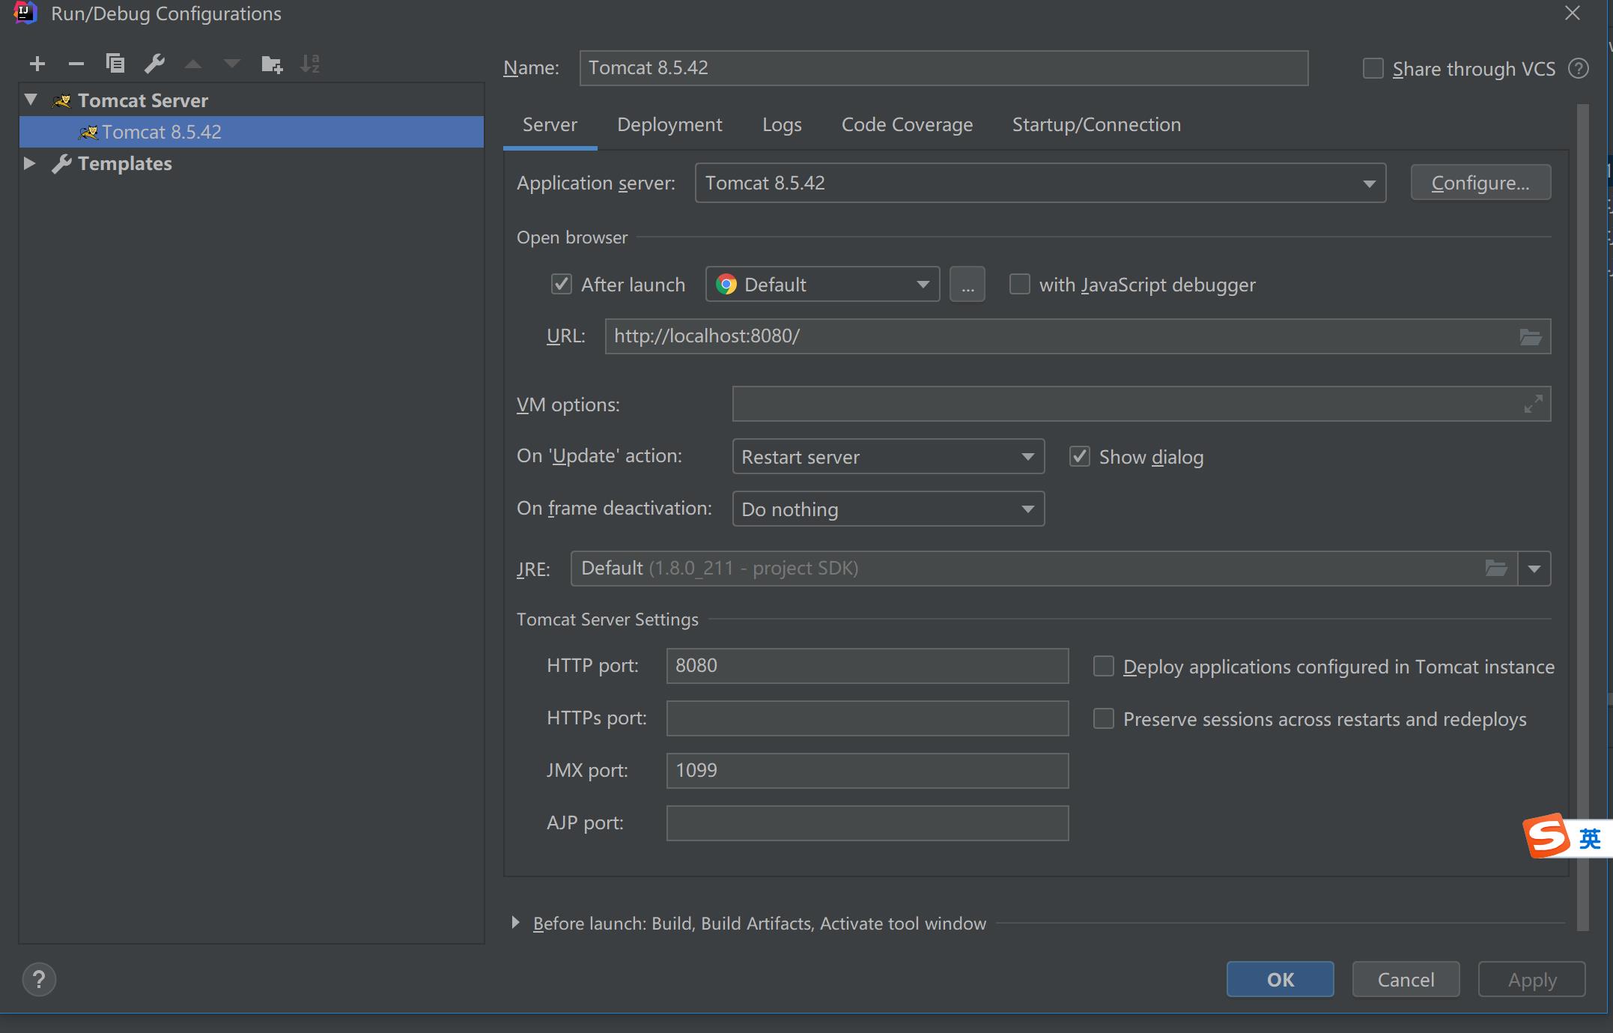Sort configurations alphabetically
Image resolution: width=1613 pixels, height=1033 pixels.
tap(310, 64)
